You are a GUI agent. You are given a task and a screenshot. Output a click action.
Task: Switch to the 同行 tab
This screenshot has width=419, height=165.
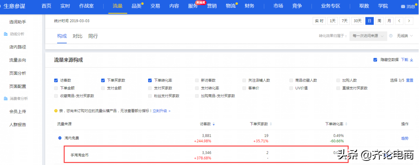click(x=93, y=36)
